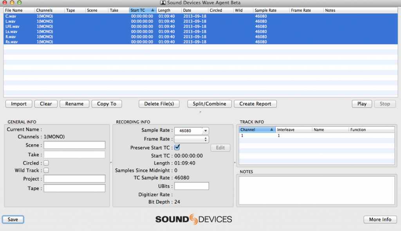Click in the Notes text area
The height and width of the screenshot is (231, 401).
(316, 190)
